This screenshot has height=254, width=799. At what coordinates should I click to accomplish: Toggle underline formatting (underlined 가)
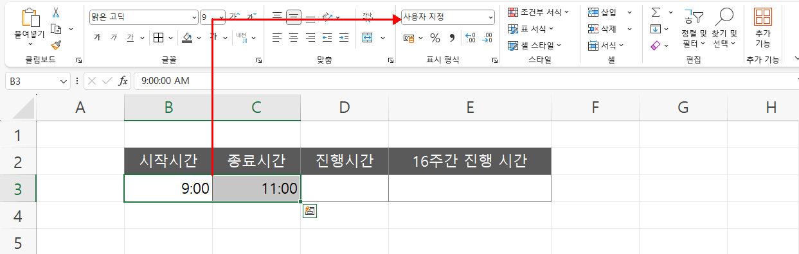click(x=130, y=38)
